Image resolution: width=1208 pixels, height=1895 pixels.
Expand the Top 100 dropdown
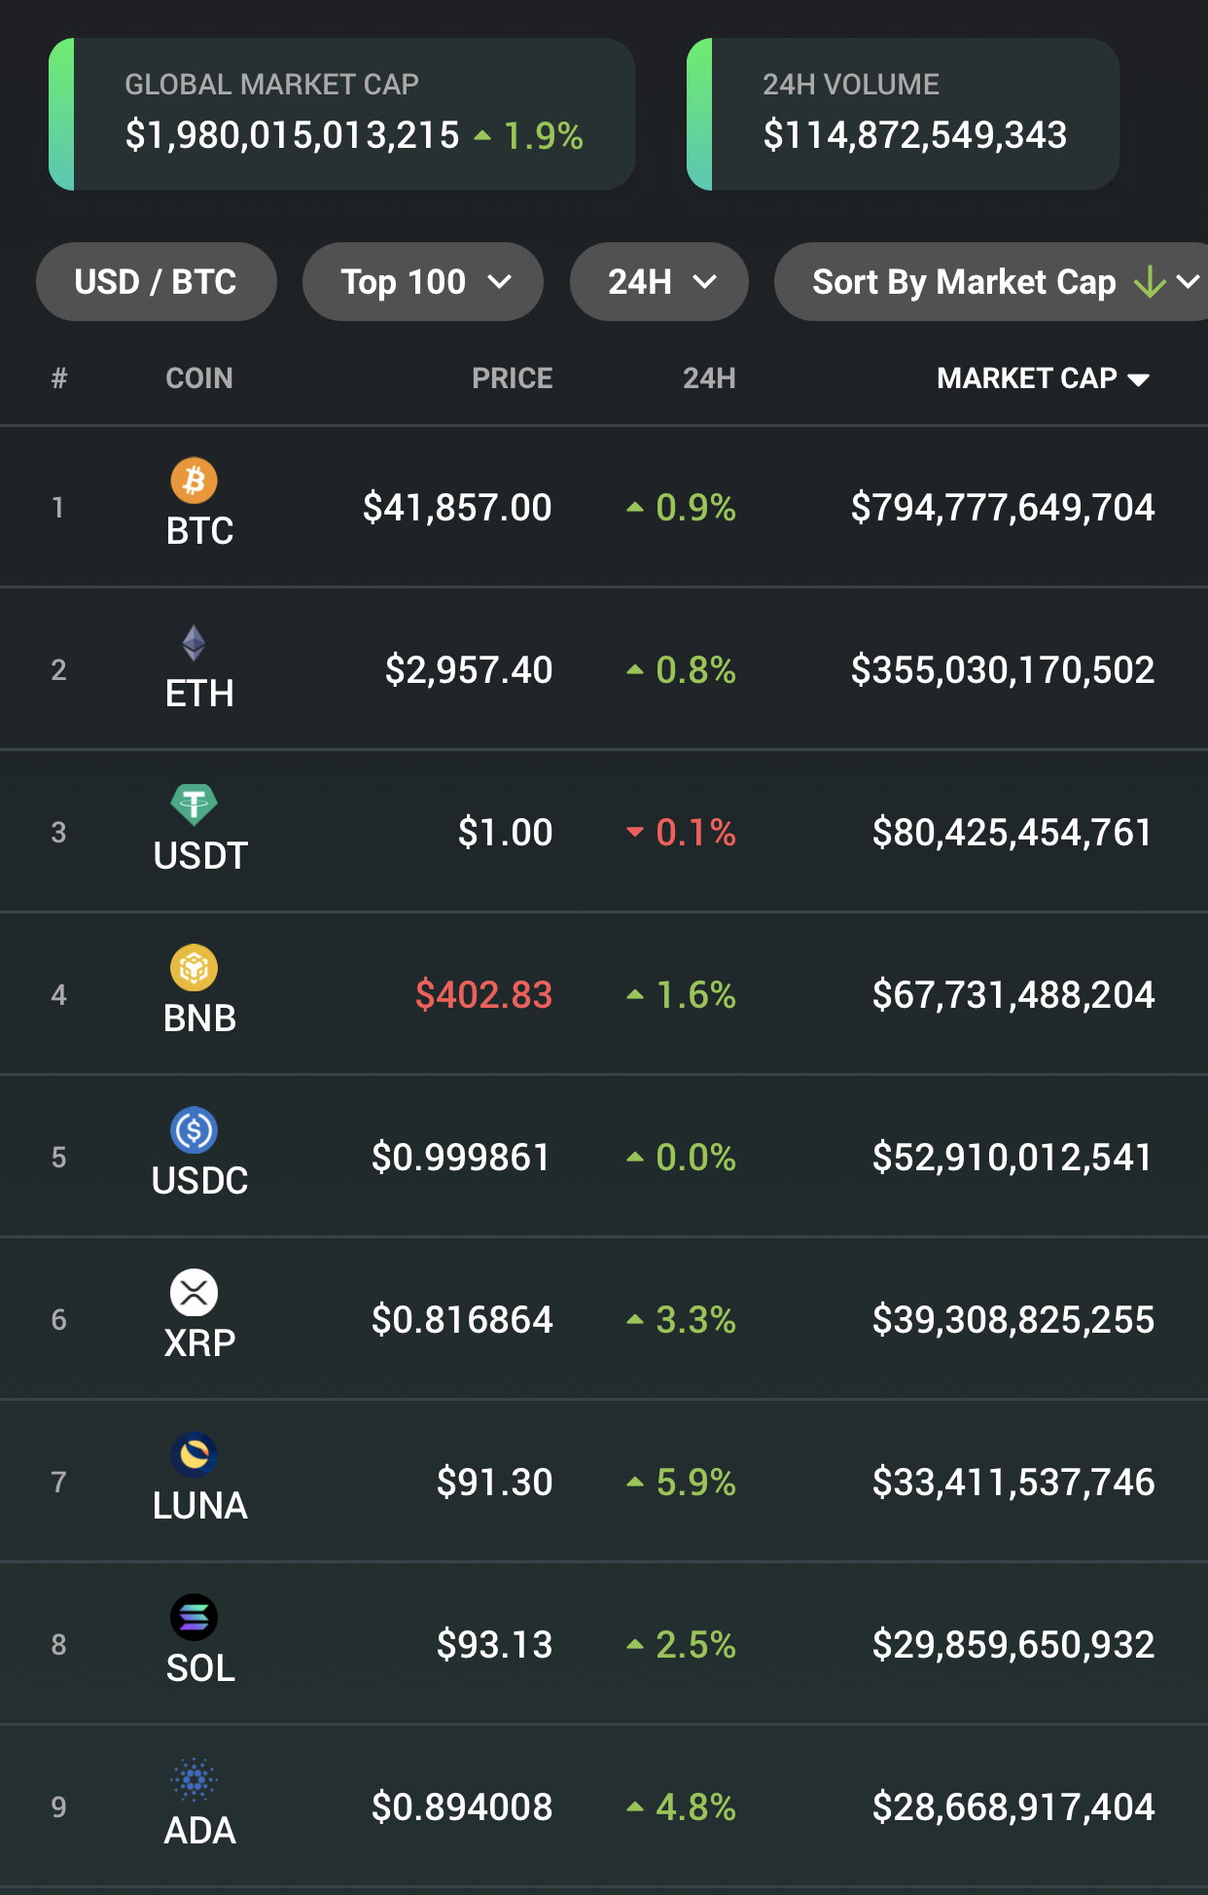pos(423,282)
